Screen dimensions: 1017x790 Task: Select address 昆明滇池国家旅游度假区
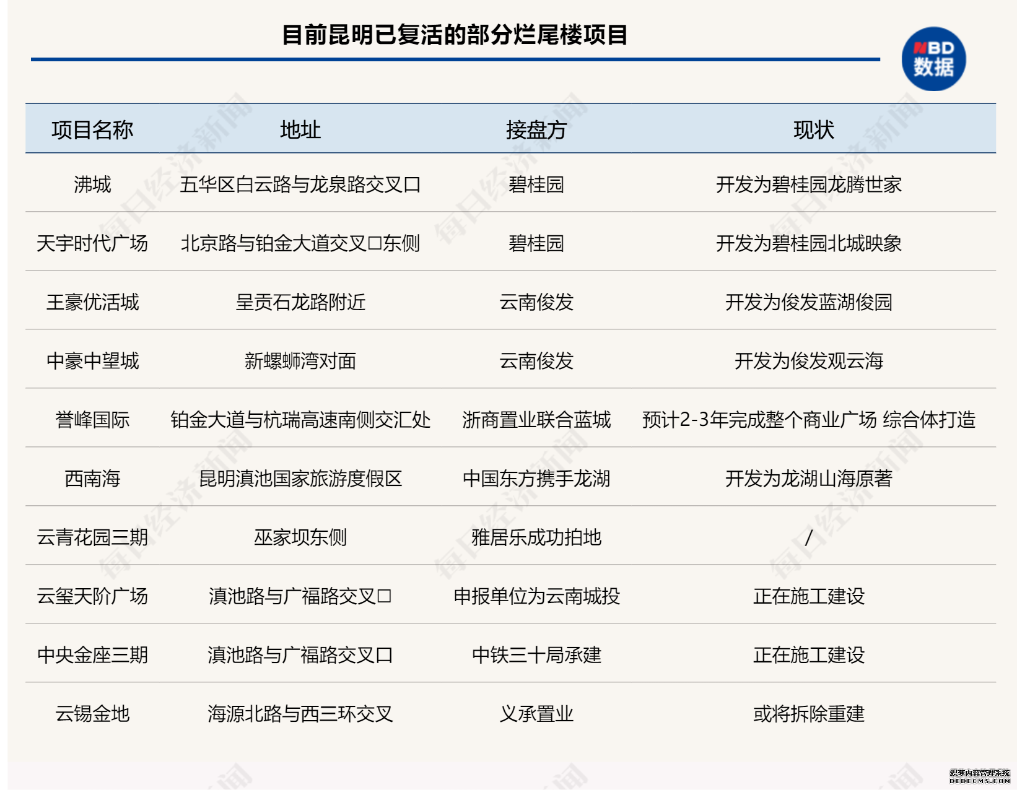tap(300, 479)
